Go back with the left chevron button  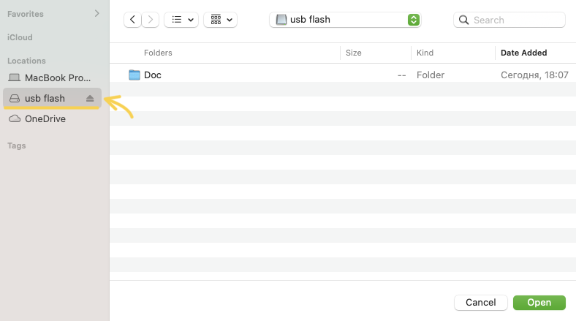click(x=132, y=20)
